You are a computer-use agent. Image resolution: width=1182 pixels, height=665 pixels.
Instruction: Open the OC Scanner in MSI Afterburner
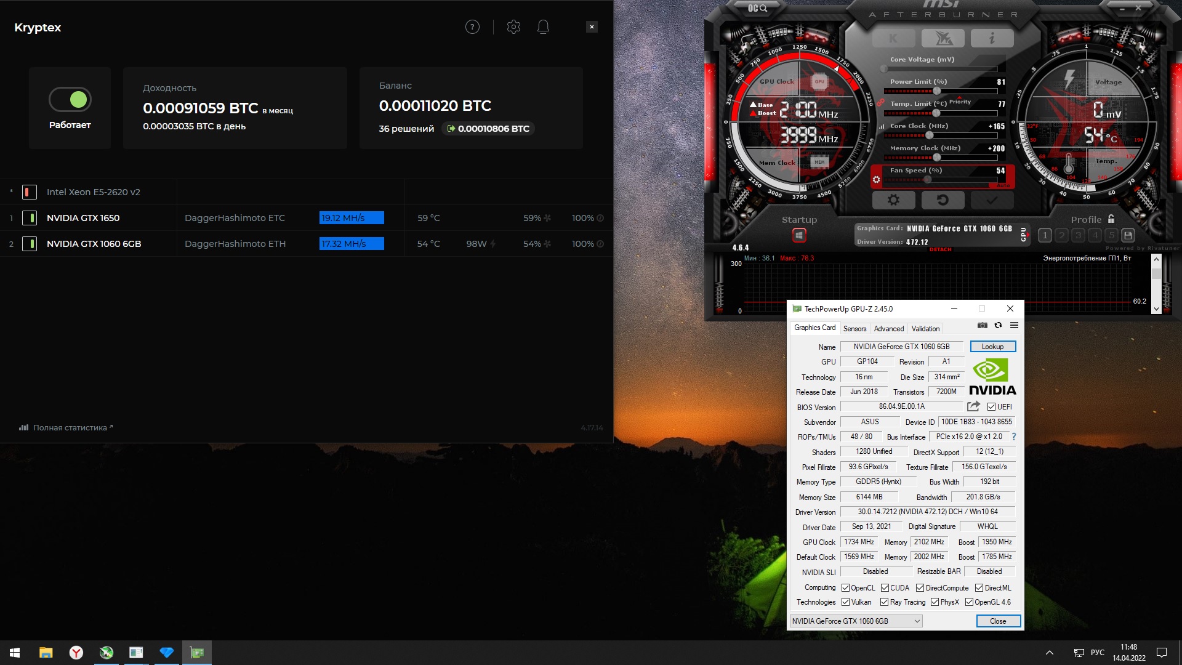(757, 8)
